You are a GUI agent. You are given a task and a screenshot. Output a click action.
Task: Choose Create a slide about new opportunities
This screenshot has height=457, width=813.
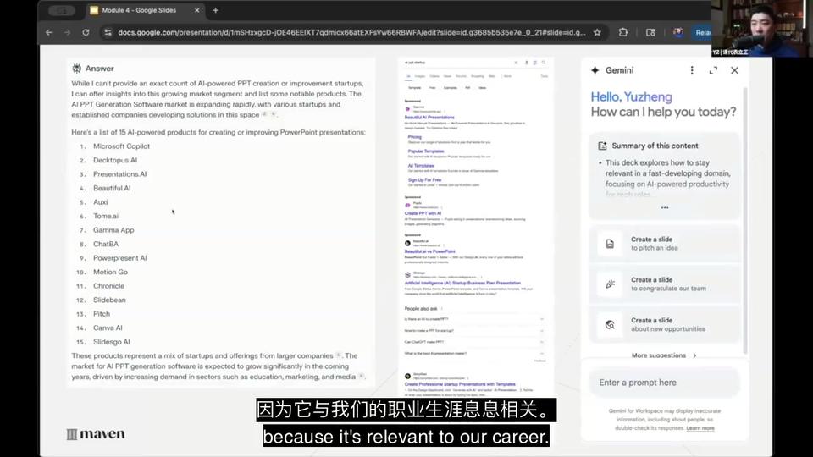664,324
